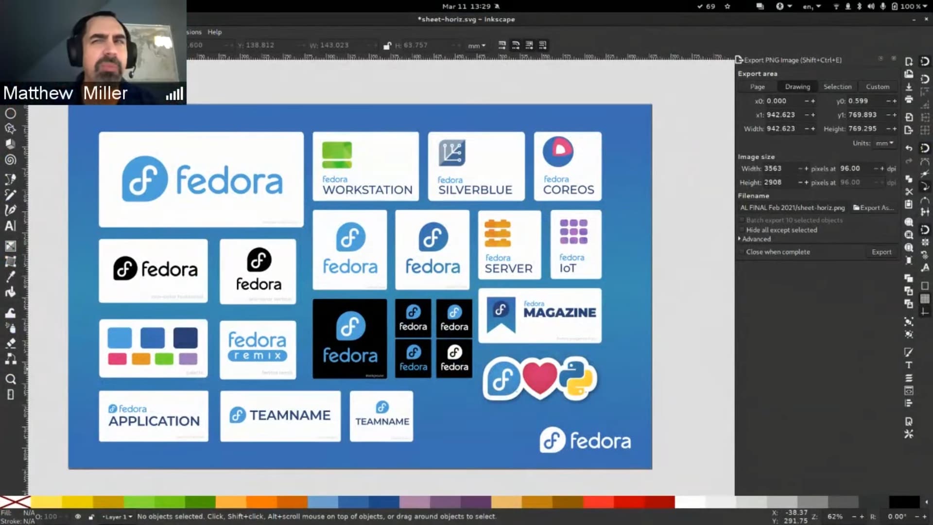Activate the Zoom magnifier tool
The width and height of the screenshot is (933, 525).
pyautogui.click(x=10, y=379)
